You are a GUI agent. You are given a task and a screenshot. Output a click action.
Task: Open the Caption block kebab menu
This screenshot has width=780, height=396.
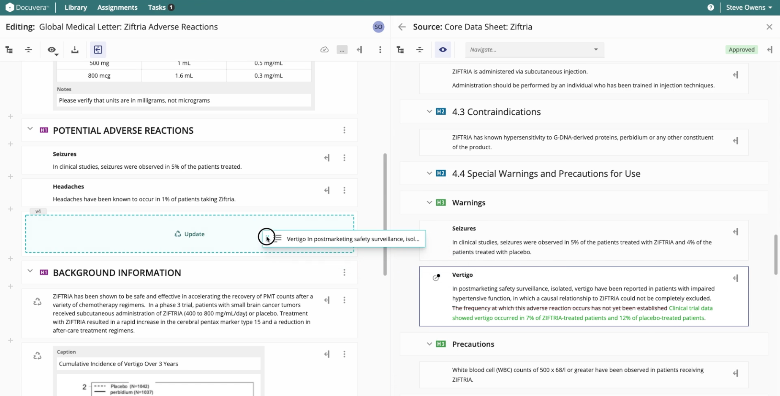coord(344,354)
